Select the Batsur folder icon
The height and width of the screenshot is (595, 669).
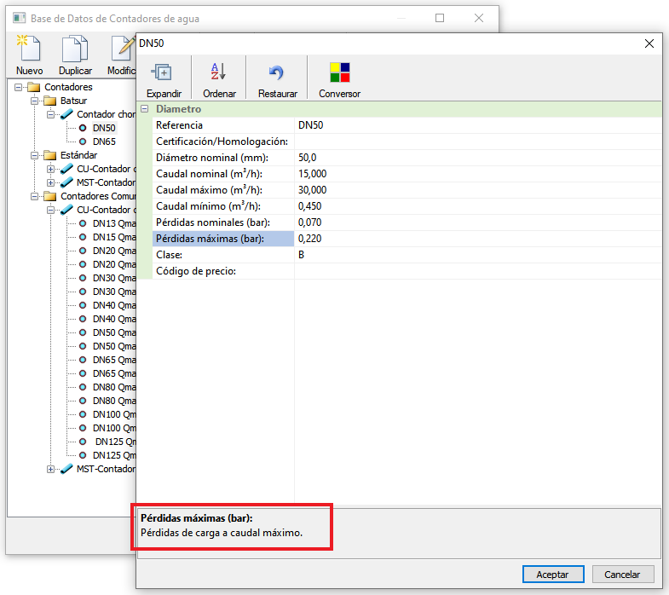click(50, 101)
